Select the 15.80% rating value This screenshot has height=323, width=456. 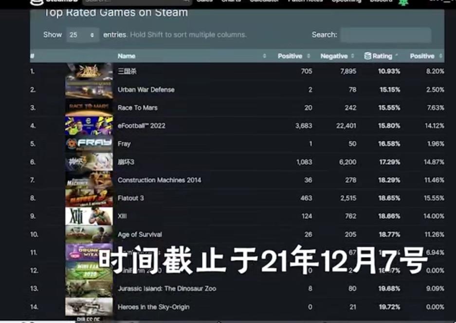click(x=389, y=126)
